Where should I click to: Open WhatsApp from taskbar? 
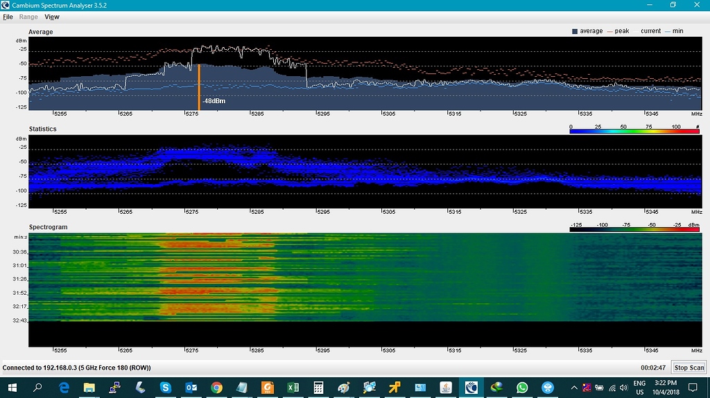tap(522, 388)
